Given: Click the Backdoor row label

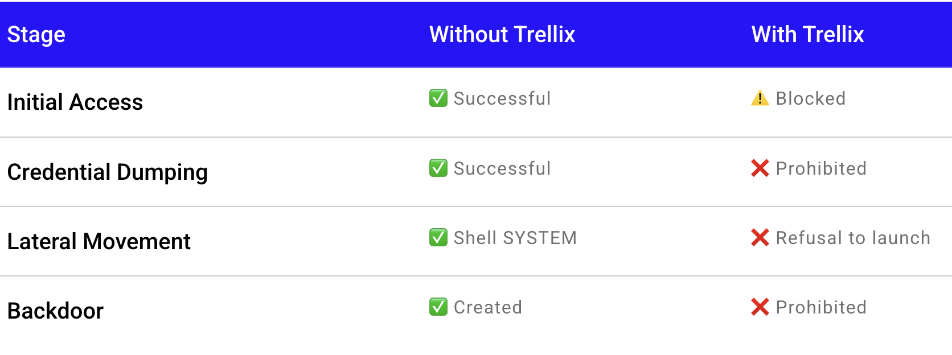Looking at the screenshot, I should click(56, 311).
